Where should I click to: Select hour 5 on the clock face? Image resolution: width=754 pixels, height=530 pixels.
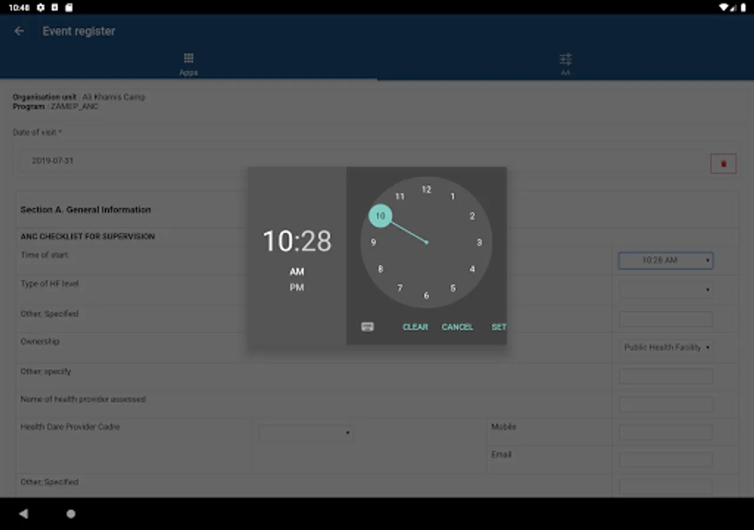[x=452, y=288]
